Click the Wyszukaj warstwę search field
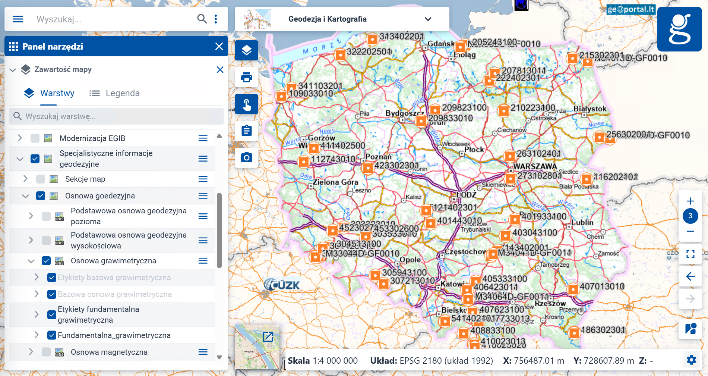This screenshot has width=708, height=376. point(116,116)
